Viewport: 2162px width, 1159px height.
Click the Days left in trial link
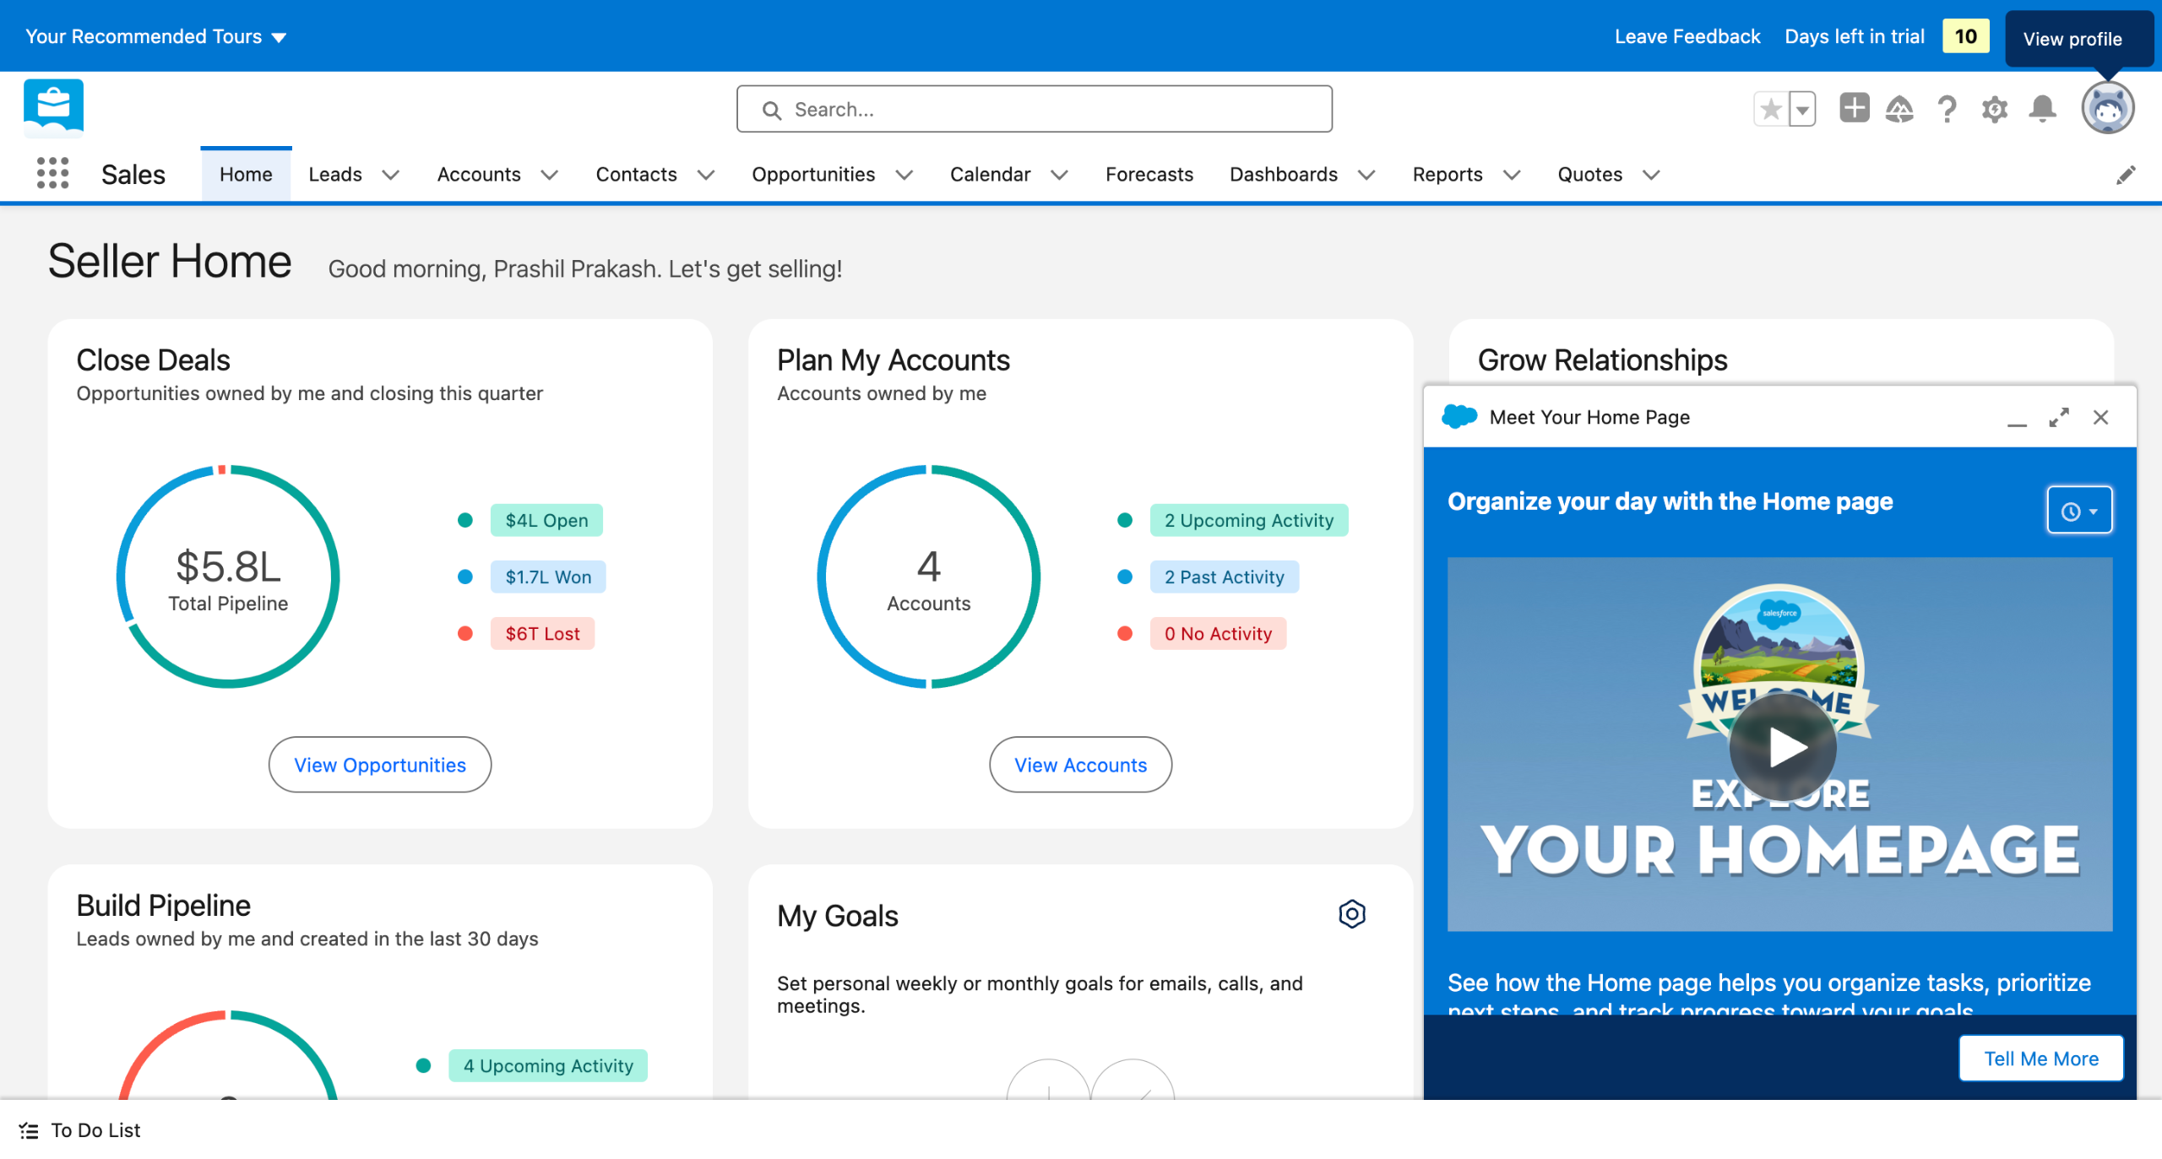1855,36
